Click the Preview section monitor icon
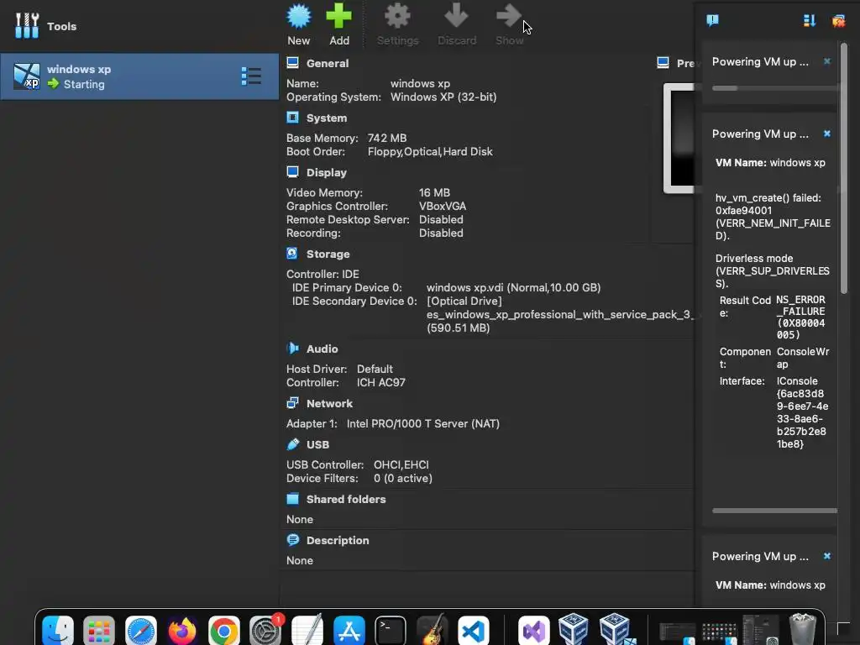860x645 pixels. click(663, 63)
